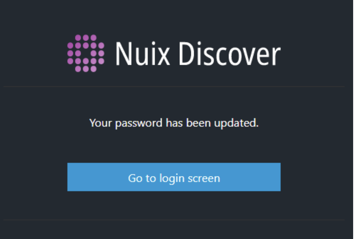Click the divider line beneath the blue button
The width and height of the screenshot is (356, 239).
[174, 220]
